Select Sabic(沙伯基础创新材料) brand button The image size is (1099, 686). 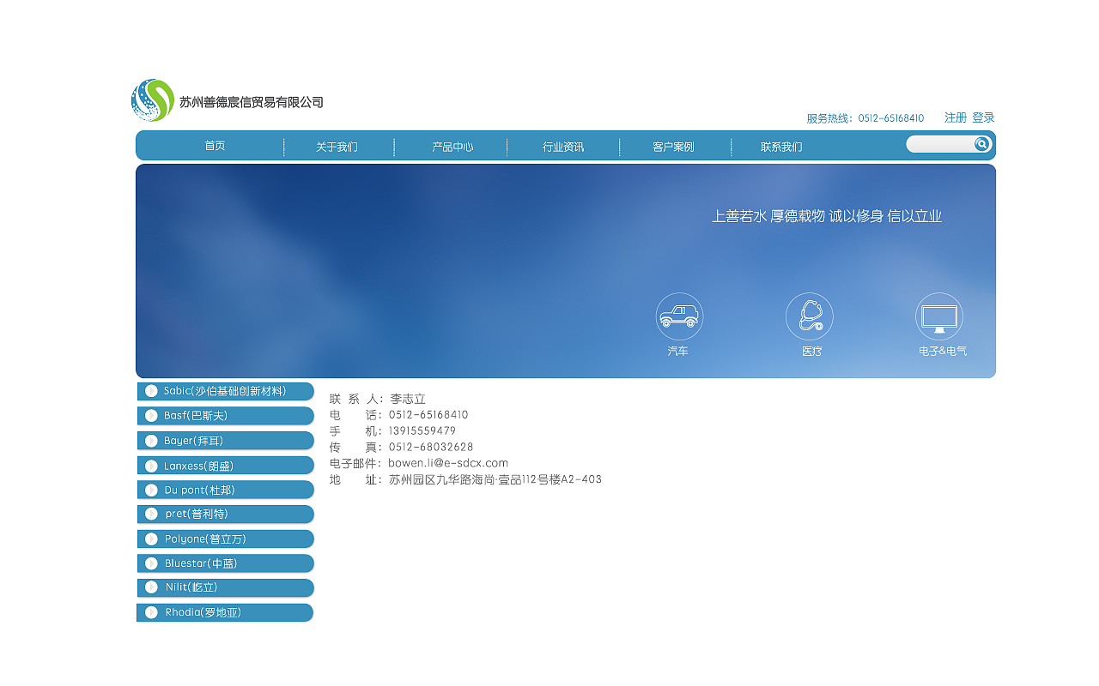[x=226, y=391]
